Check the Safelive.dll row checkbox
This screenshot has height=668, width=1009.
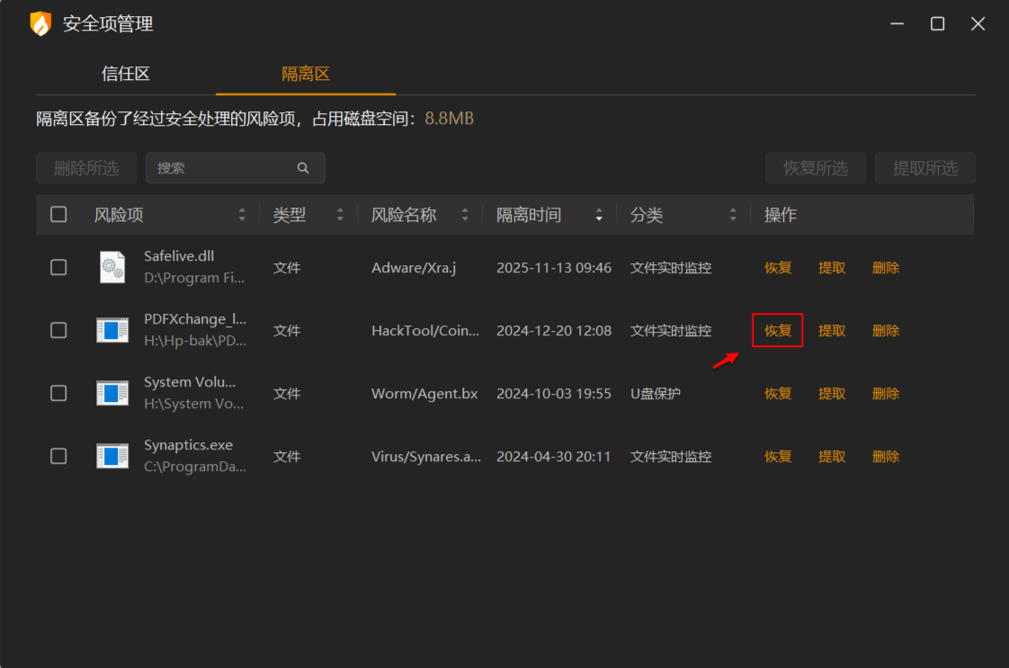click(x=58, y=267)
